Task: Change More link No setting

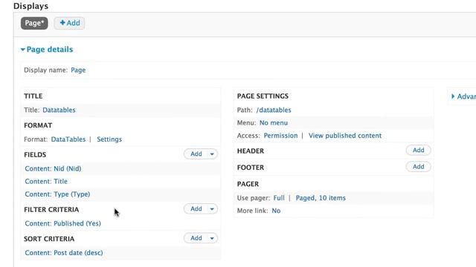Action: pyautogui.click(x=276, y=211)
